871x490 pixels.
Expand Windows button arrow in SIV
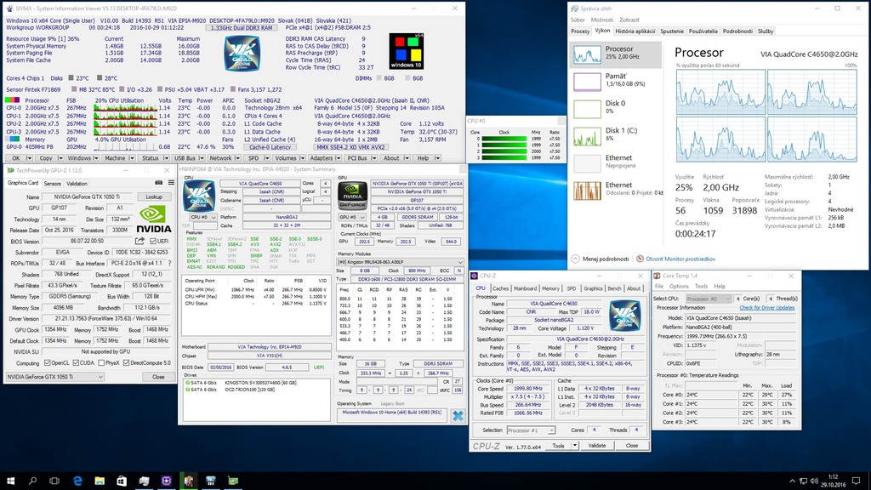(x=96, y=158)
